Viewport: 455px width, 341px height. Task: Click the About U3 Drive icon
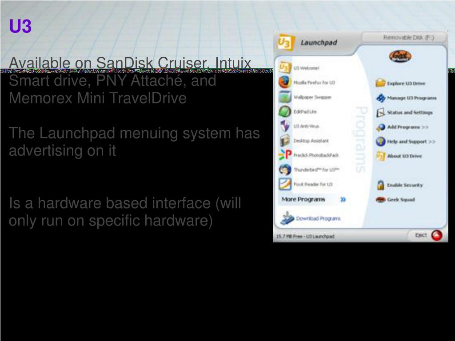click(380, 156)
